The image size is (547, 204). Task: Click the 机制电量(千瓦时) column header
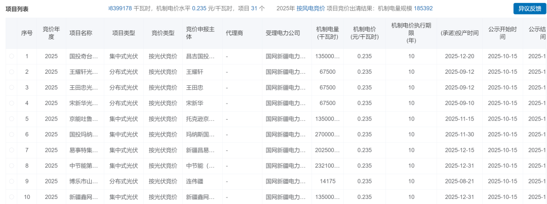[328, 33]
